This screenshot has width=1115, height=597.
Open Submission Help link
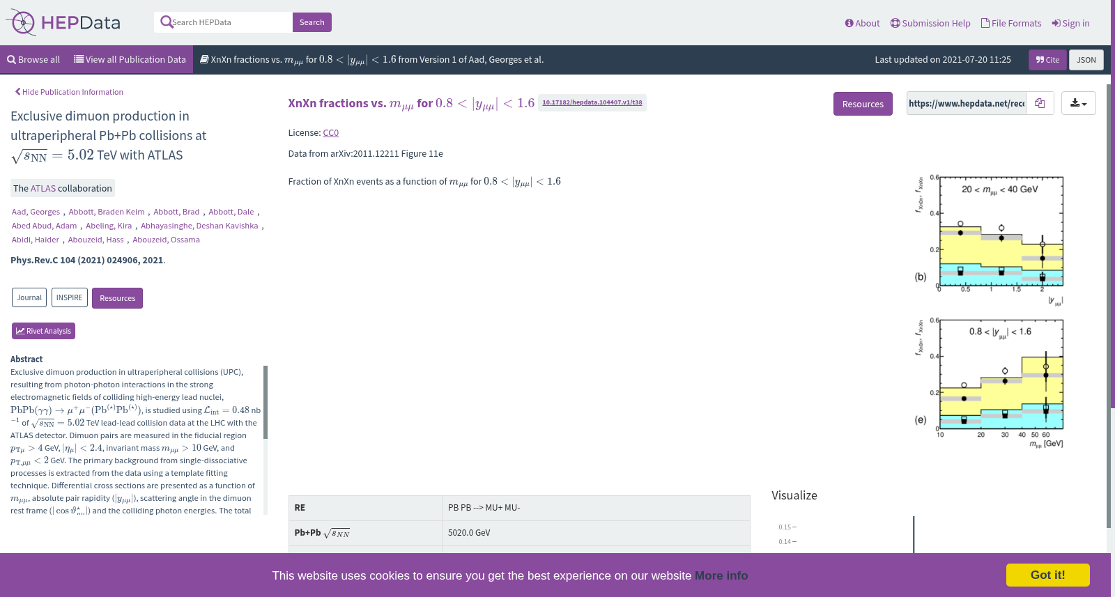click(x=930, y=23)
